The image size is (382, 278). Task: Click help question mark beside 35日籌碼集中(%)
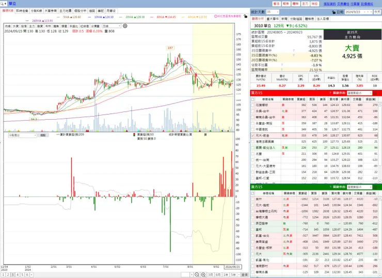click(x=294, y=55)
